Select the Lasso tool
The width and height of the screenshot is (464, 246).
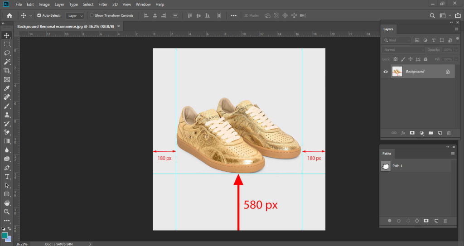click(x=7, y=53)
